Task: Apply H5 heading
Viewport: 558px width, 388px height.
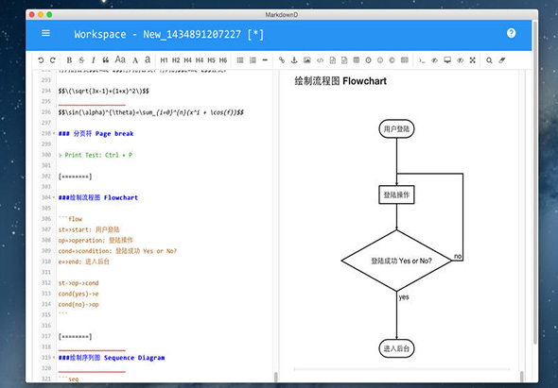Action: 212,60
